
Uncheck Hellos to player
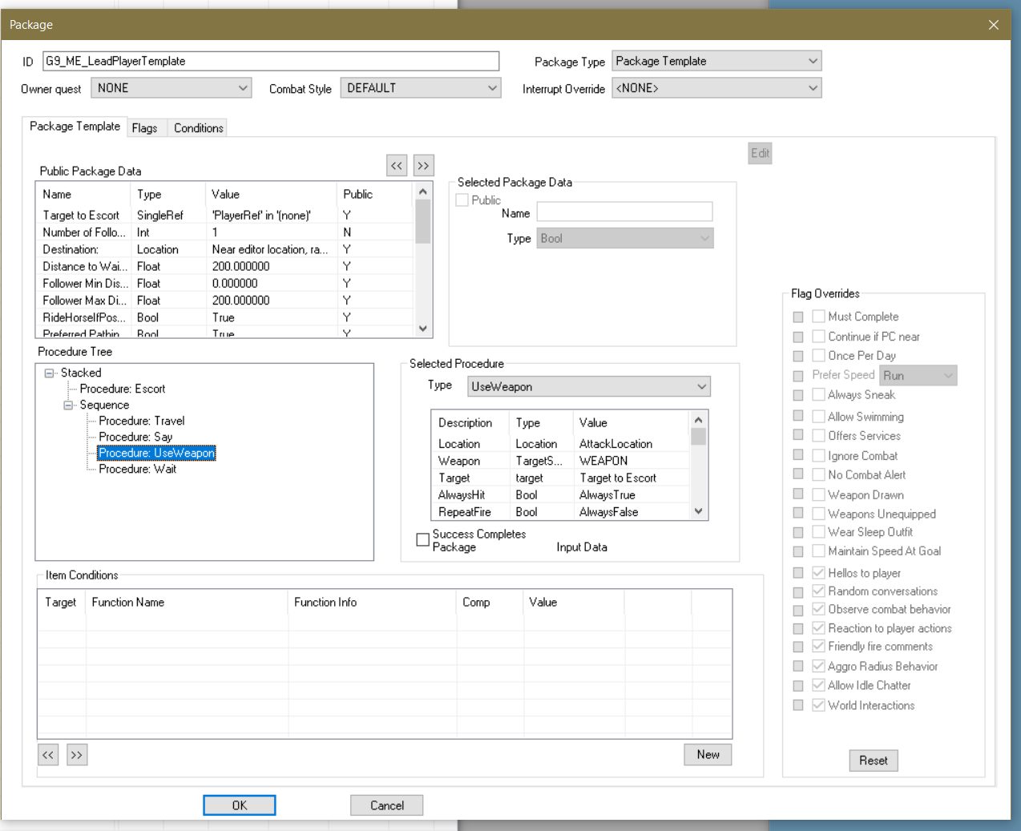(818, 572)
